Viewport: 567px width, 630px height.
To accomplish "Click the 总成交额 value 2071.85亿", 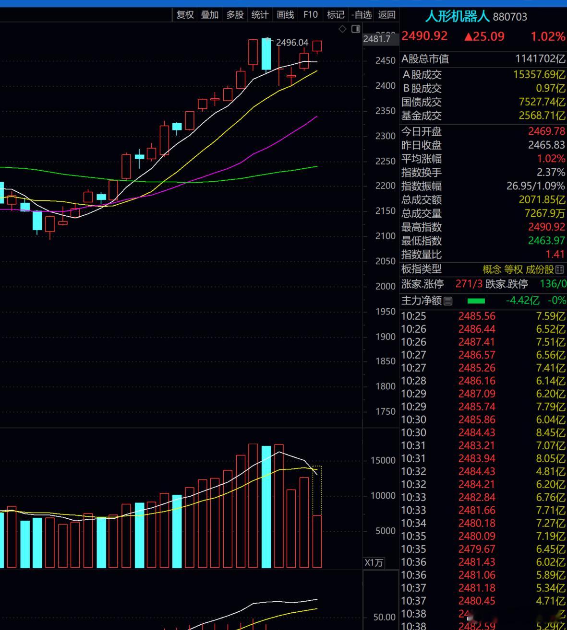I will [x=542, y=199].
